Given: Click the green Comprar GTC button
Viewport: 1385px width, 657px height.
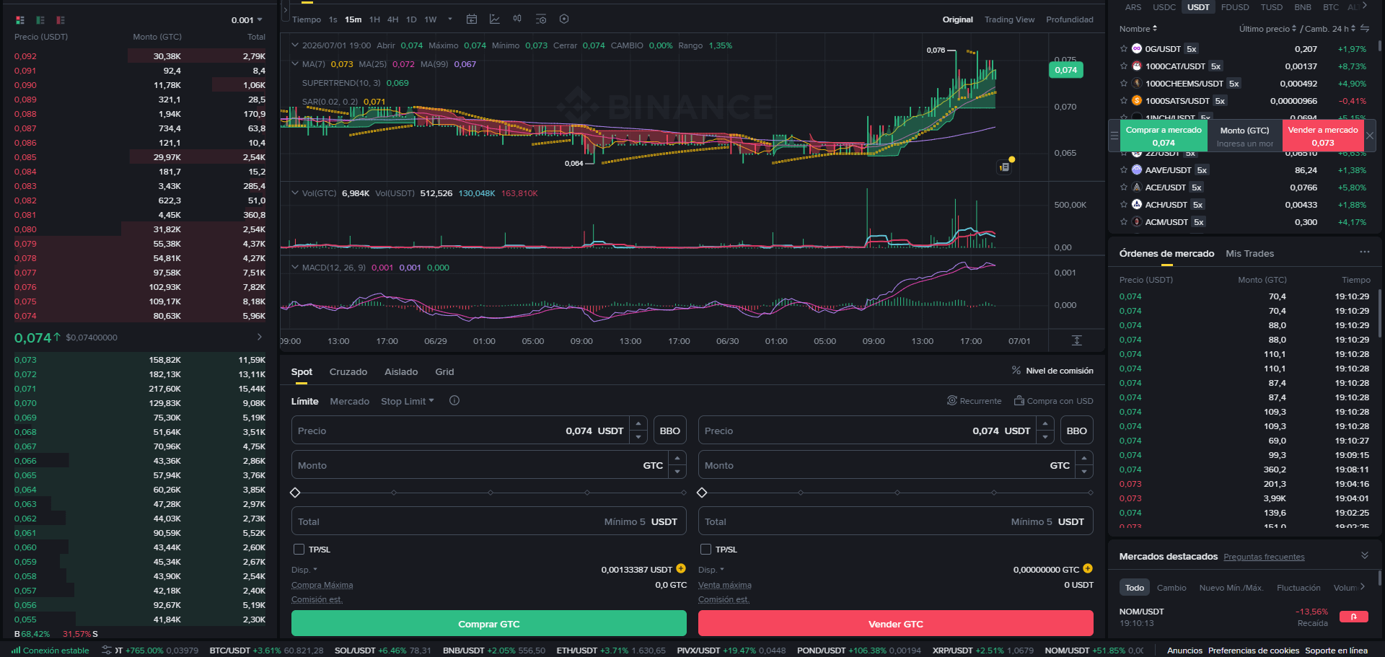Looking at the screenshot, I should pyautogui.click(x=489, y=624).
